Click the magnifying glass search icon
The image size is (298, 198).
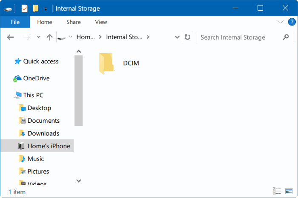pyautogui.click(x=286, y=37)
